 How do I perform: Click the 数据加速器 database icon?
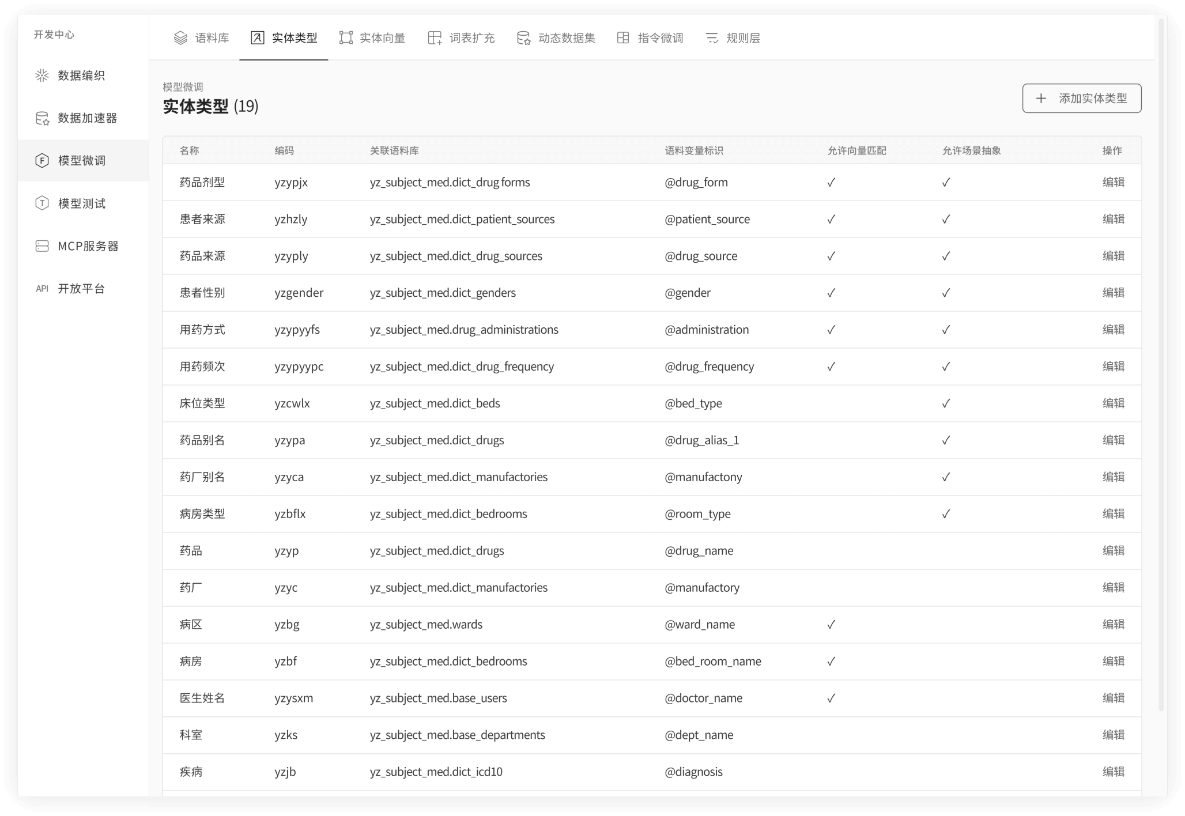42,118
